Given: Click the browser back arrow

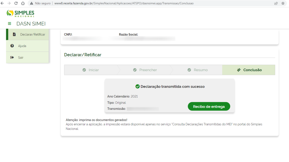Looking at the screenshot, I should click(x=3, y=3).
